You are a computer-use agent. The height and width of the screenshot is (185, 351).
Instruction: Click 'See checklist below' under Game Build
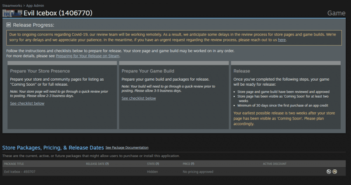click(139, 98)
